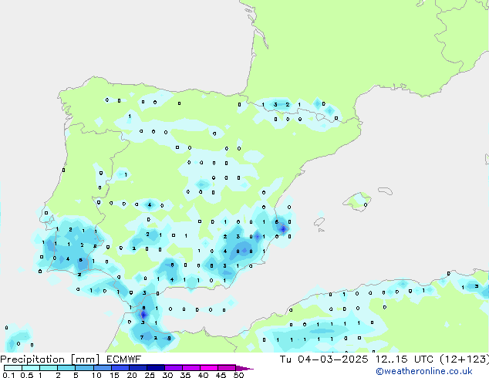Click the 20–25 mm dark blue swatch

[137, 368]
